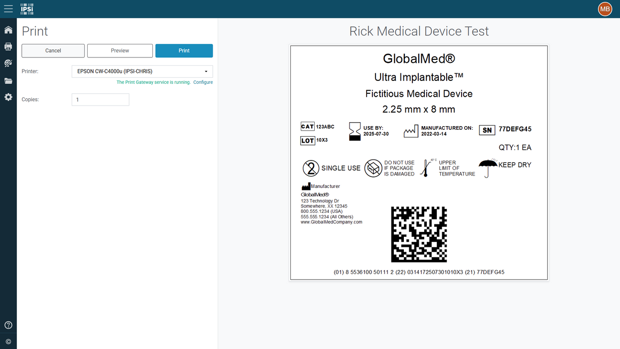
Task: Click the Preview button
Action: pyautogui.click(x=120, y=51)
